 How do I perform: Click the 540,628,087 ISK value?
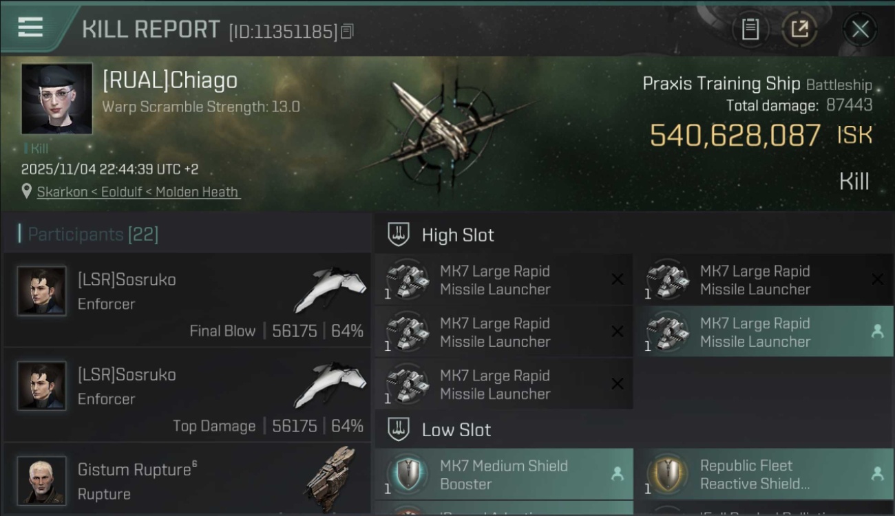coord(735,136)
